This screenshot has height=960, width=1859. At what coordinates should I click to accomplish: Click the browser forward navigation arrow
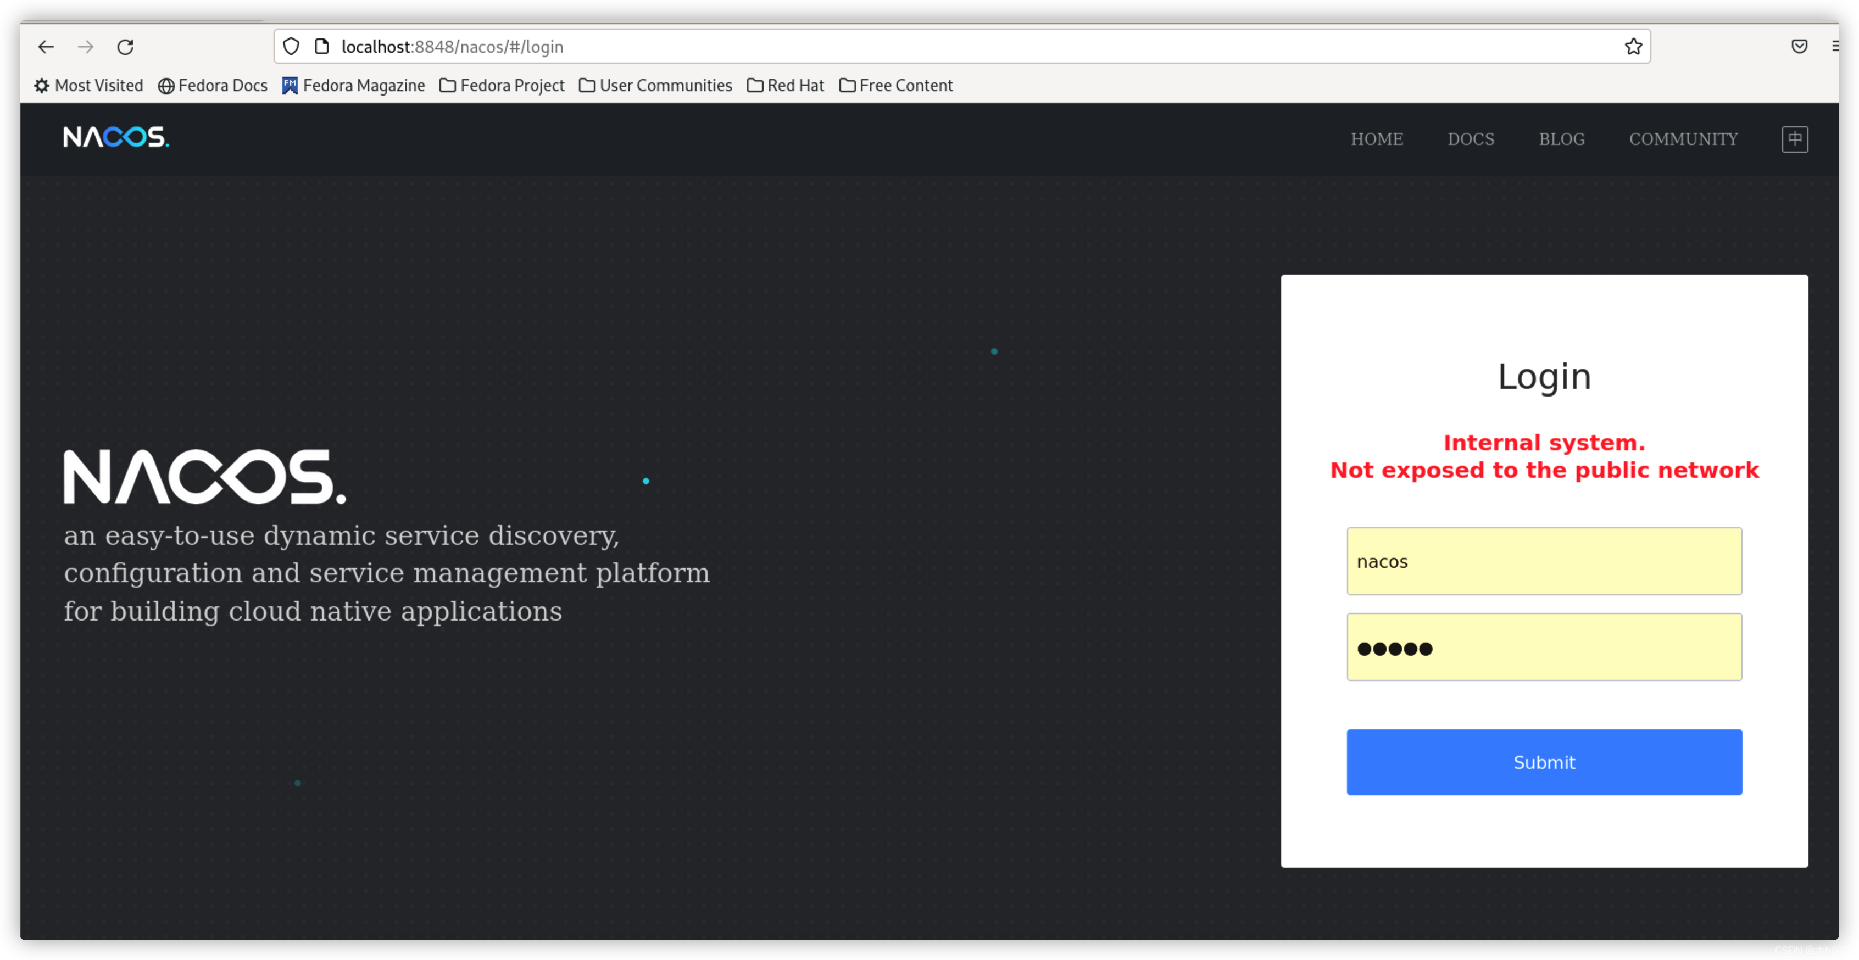click(x=85, y=47)
